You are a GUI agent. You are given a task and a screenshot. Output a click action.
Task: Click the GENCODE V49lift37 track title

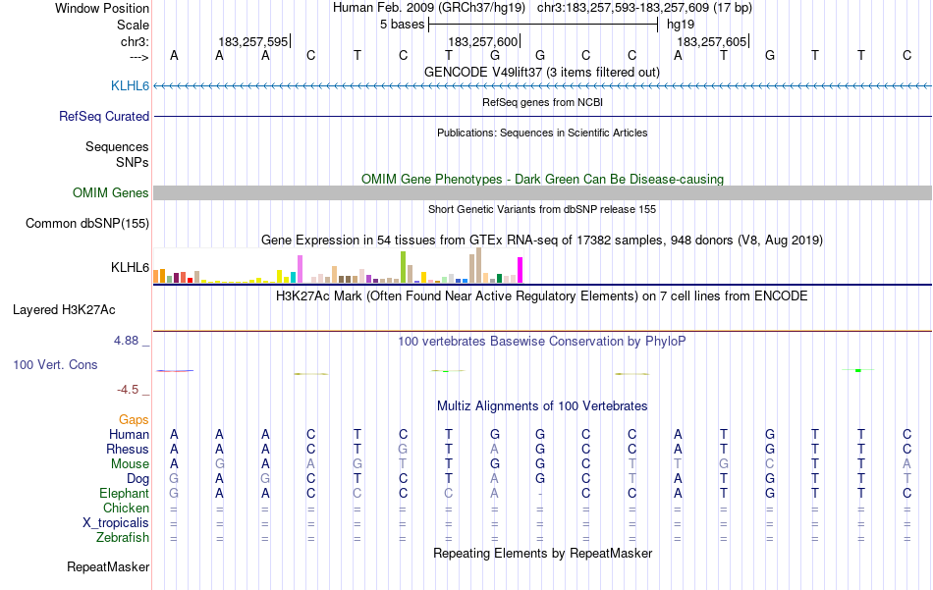[542, 73]
